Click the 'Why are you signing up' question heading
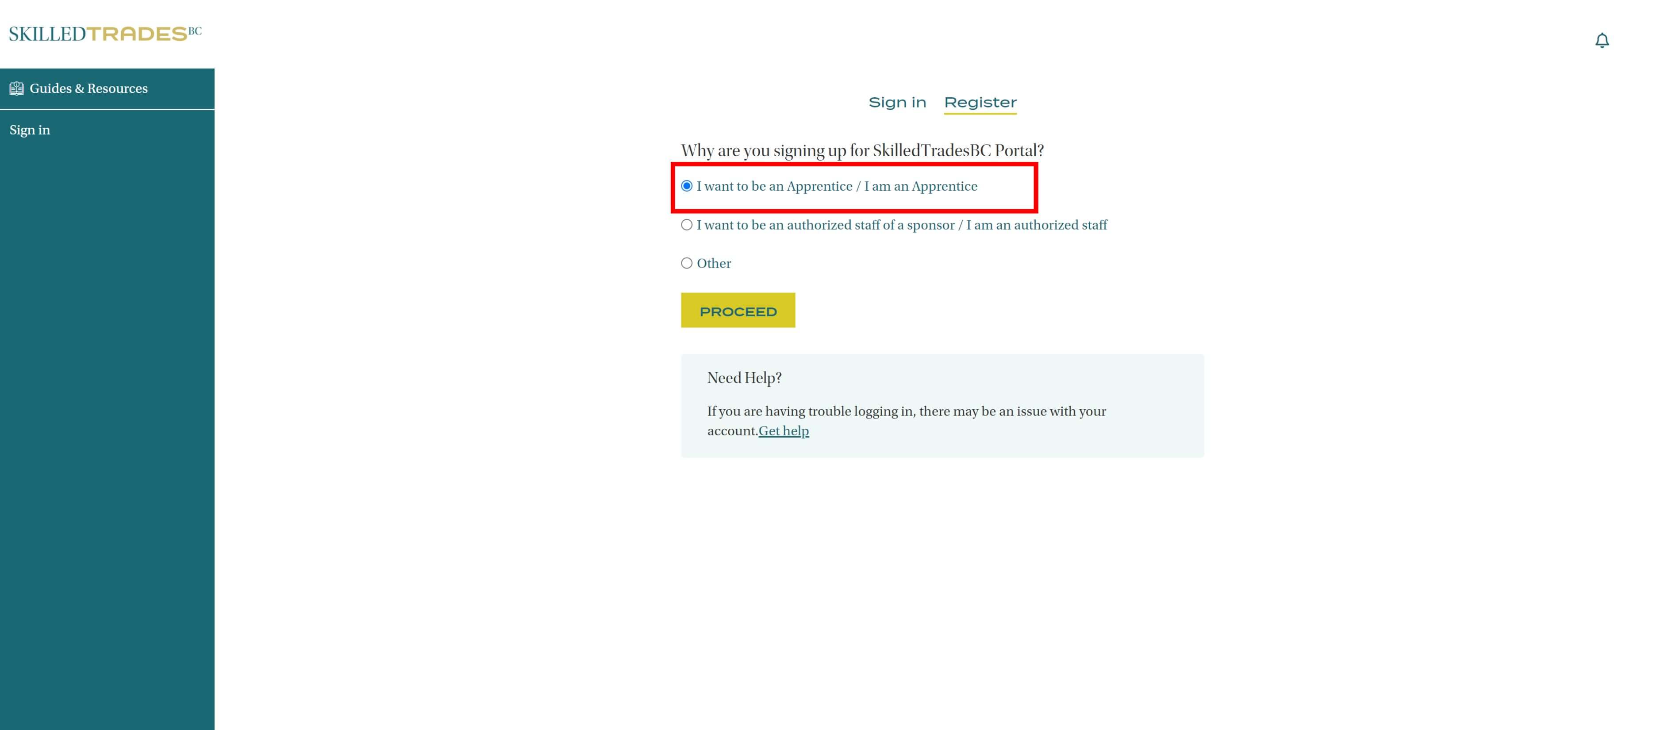This screenshot has width=1668, height=730. click(x=862, y=151)
